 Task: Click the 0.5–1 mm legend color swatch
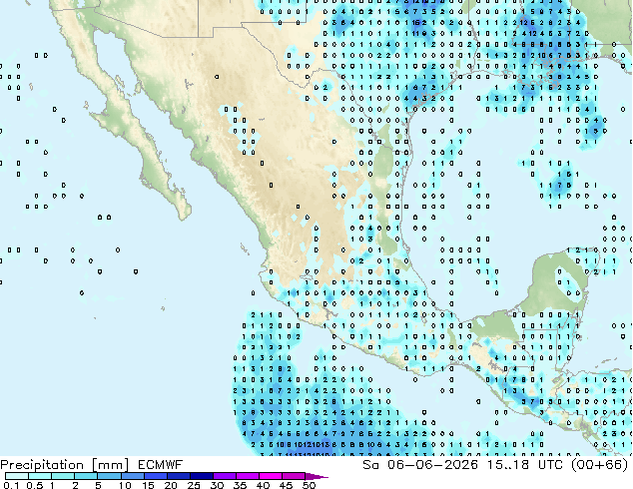[40, 476]
